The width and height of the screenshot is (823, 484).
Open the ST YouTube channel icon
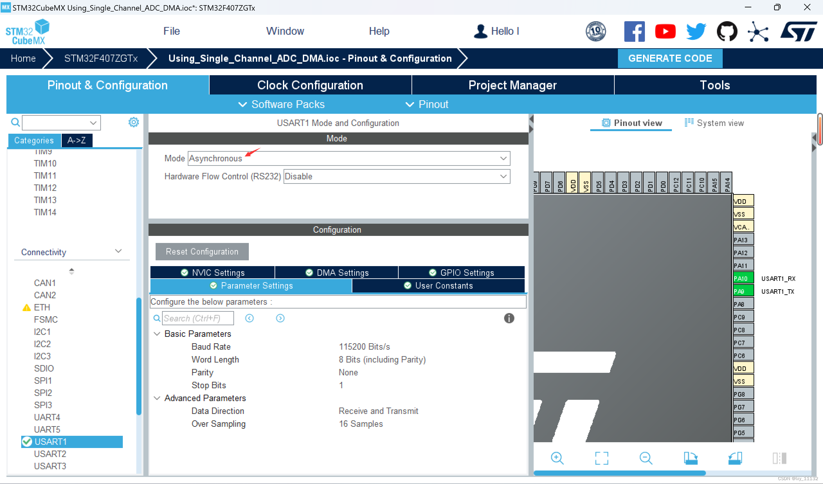(665, 31)
